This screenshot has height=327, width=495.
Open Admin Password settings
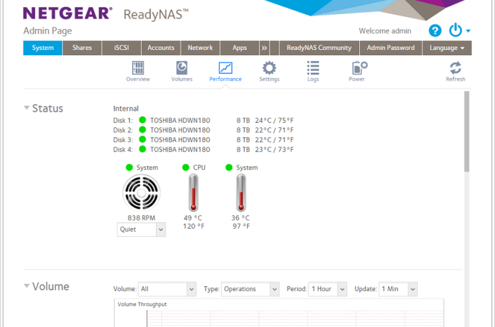coord(391,48)
